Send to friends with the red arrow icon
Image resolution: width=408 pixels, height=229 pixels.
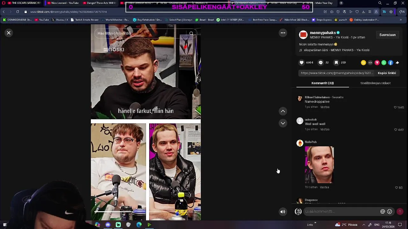click(x=377, y=63)
